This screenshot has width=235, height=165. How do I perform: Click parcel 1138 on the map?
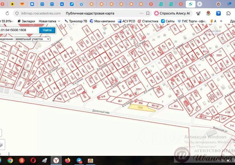point(228,112)
